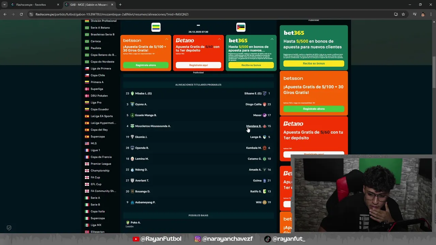Image resolution: width=436 pixels, height=245 pixels.
Task: Open Brasileirao Serie B in sidebar
Action: 103,34
